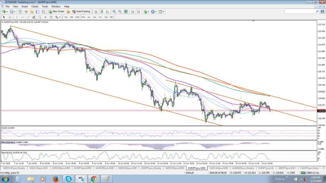Open Skype from the taskbar
Screen dimensions: 326x183
point(69,179)
